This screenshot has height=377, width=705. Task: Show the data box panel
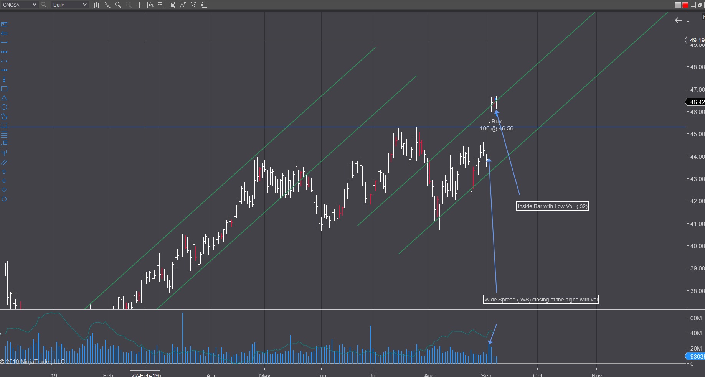pyautogui.click(x=150, y=5)
